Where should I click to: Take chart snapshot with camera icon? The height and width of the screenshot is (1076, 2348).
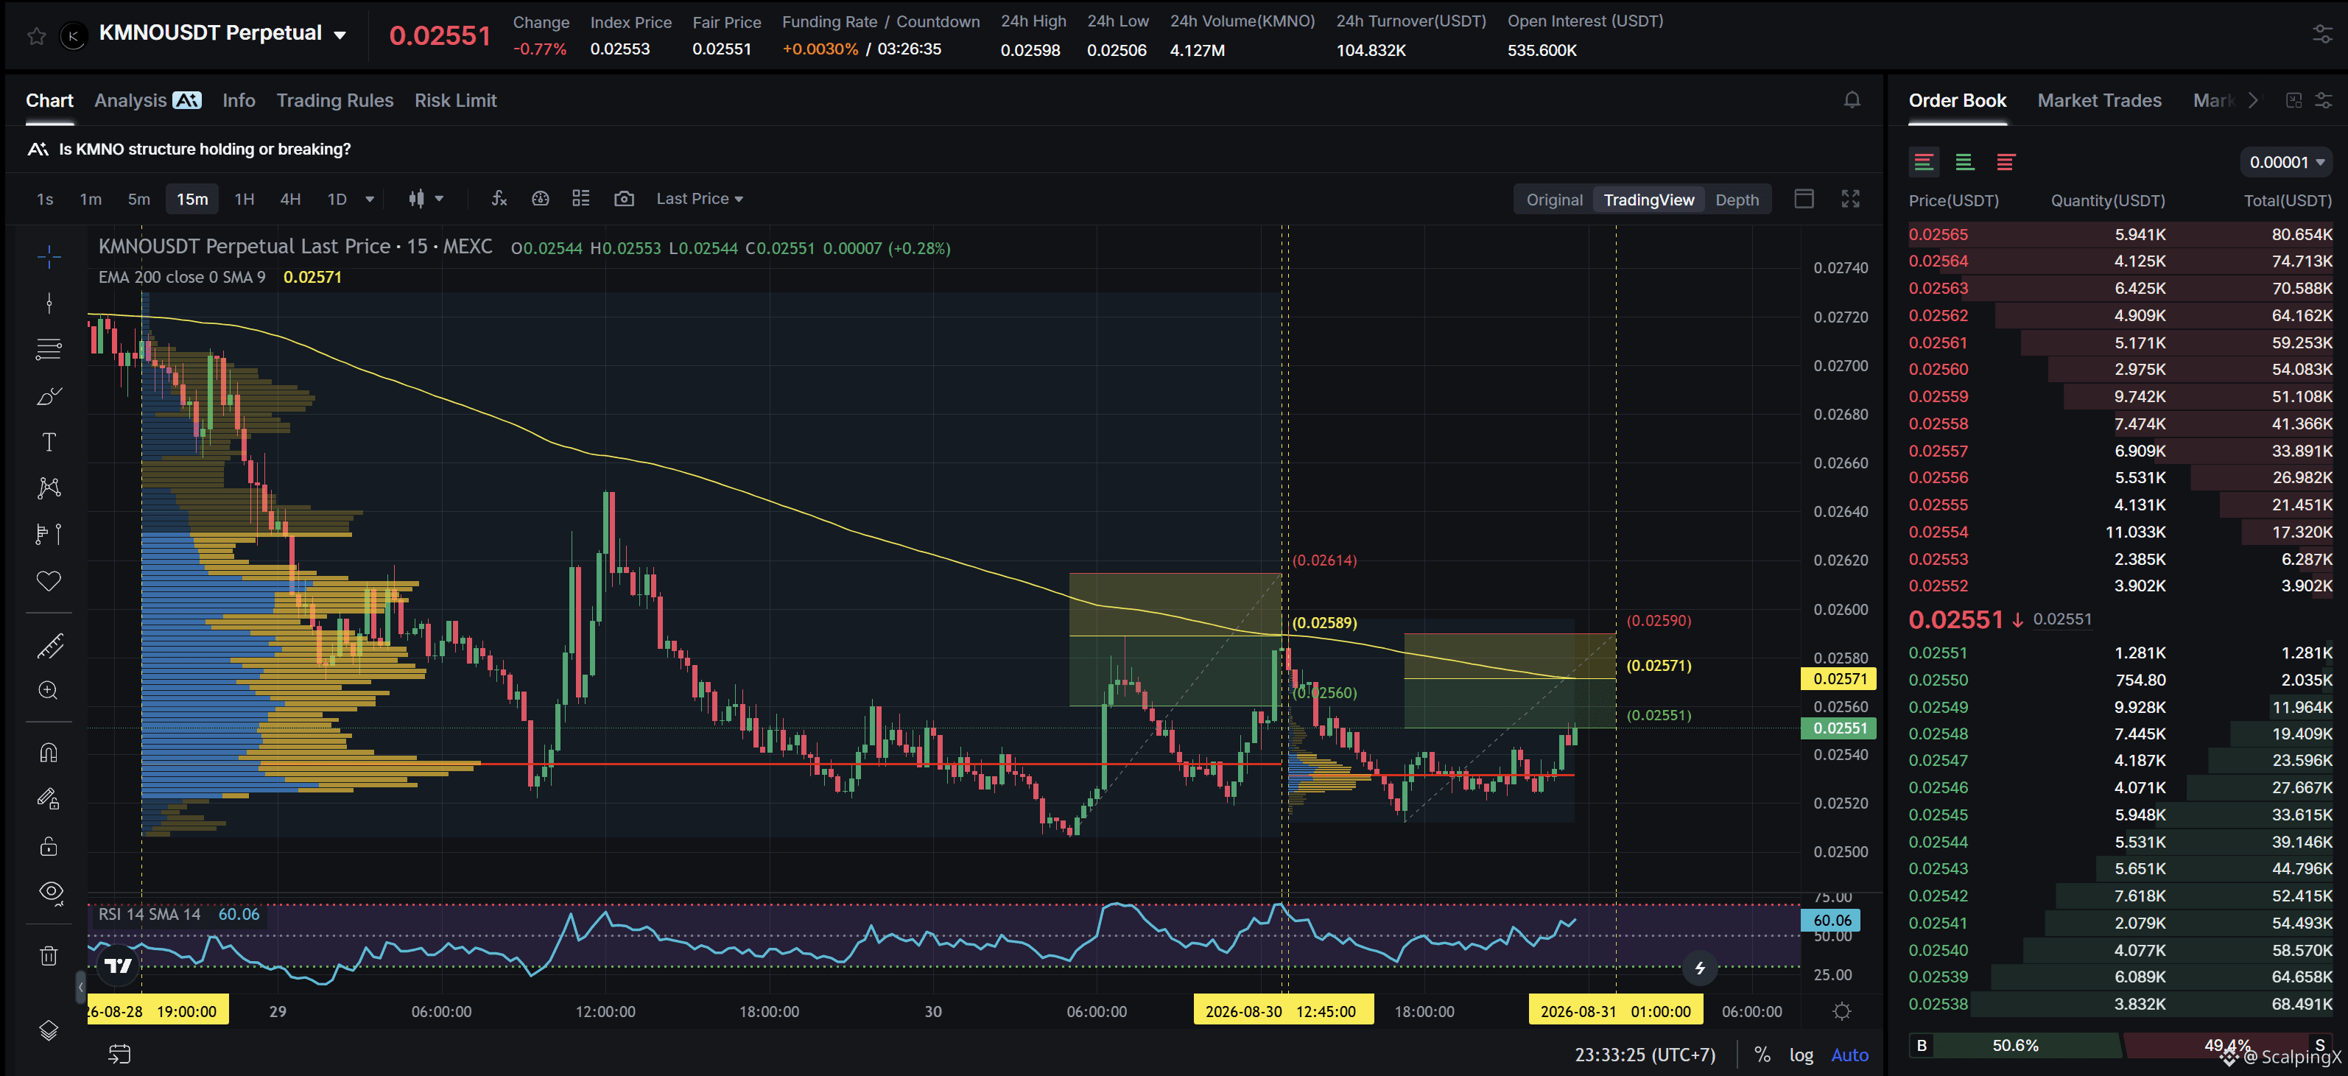pos(624,199)
